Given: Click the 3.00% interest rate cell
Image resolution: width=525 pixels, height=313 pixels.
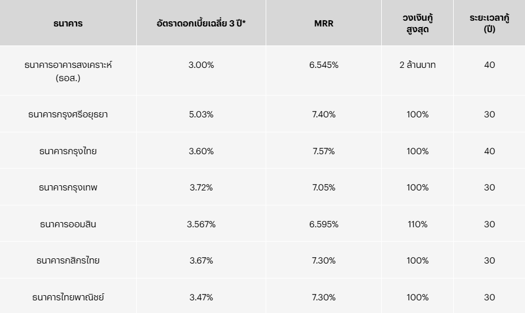Looking at the screenshot, I should (x=201, y=65).
